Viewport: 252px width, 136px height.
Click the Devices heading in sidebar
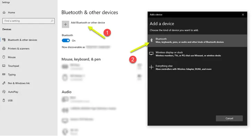[7, 29]
